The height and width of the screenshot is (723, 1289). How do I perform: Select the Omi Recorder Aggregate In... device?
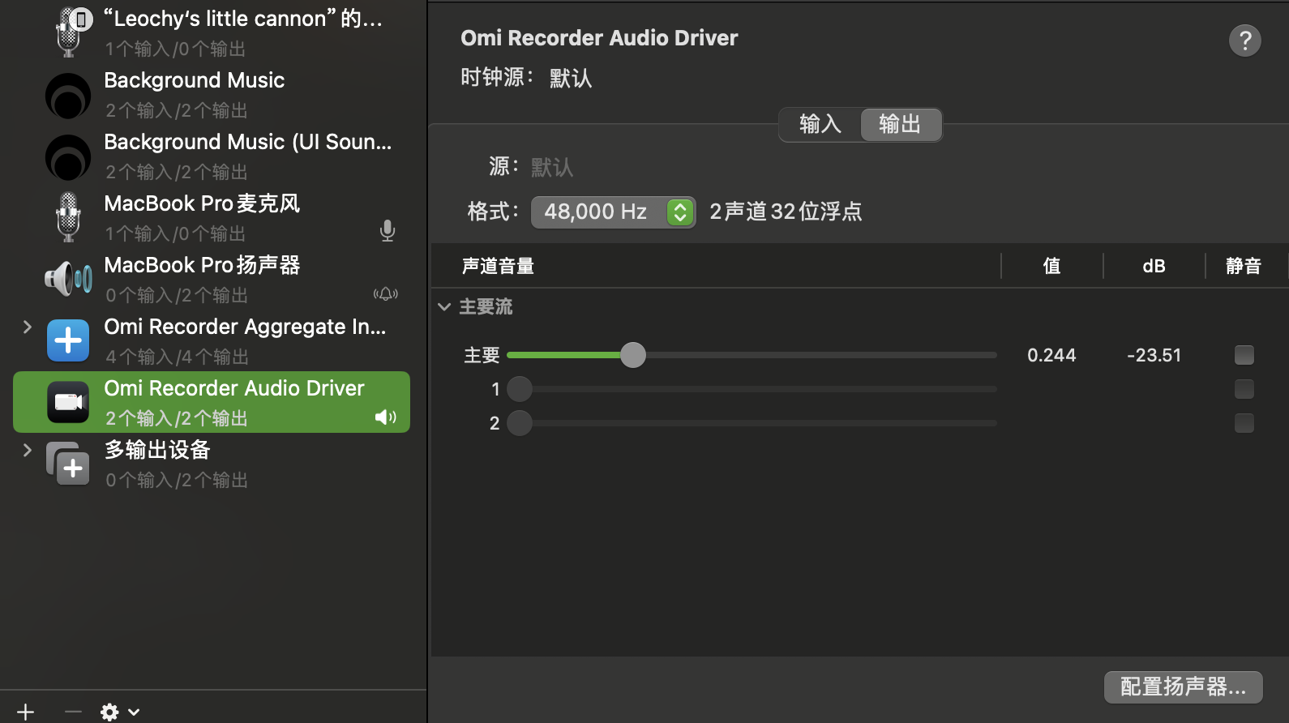pyautogui.click(x=212, y=341)
